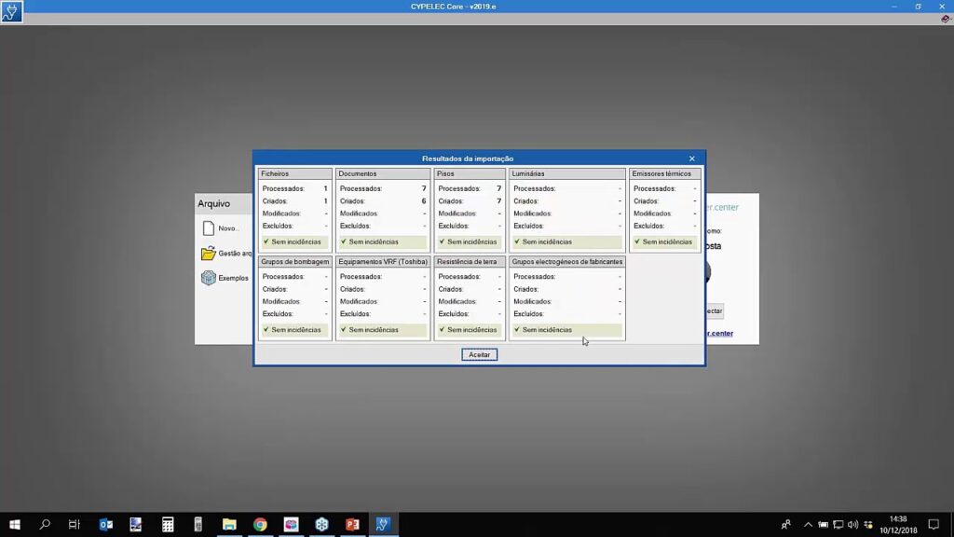Image resolution: width=954 pixels, height=537 pixels.
Task: Open Outlook from the taskbar
Action: coord(106,525)
